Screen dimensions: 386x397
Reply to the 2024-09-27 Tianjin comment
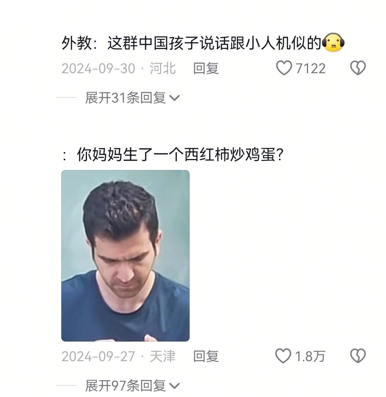(206, 356)
